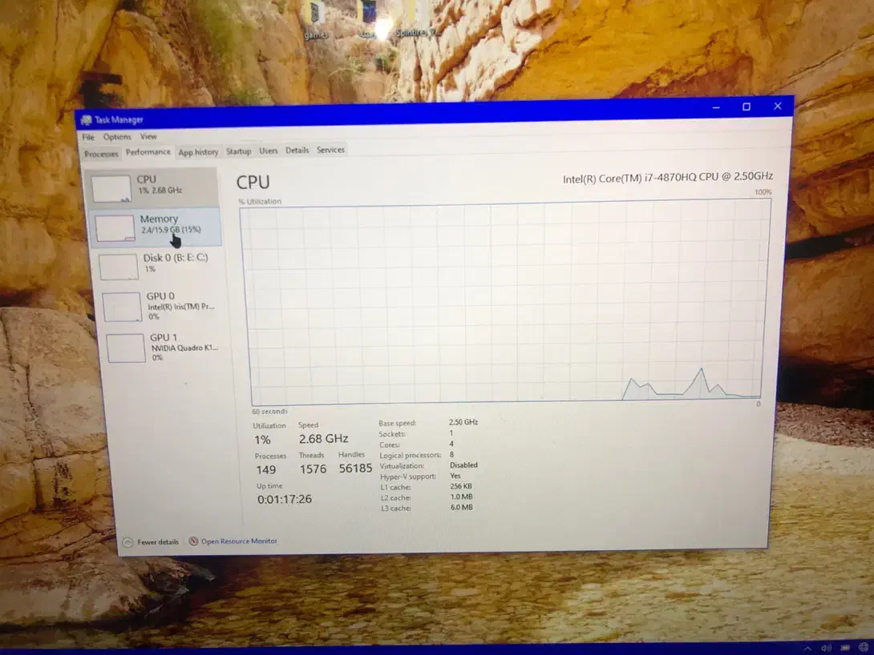Screen dimensions: 874x655
Task: Click the CPU utilization graph
Action: click(x=506, y=303)
